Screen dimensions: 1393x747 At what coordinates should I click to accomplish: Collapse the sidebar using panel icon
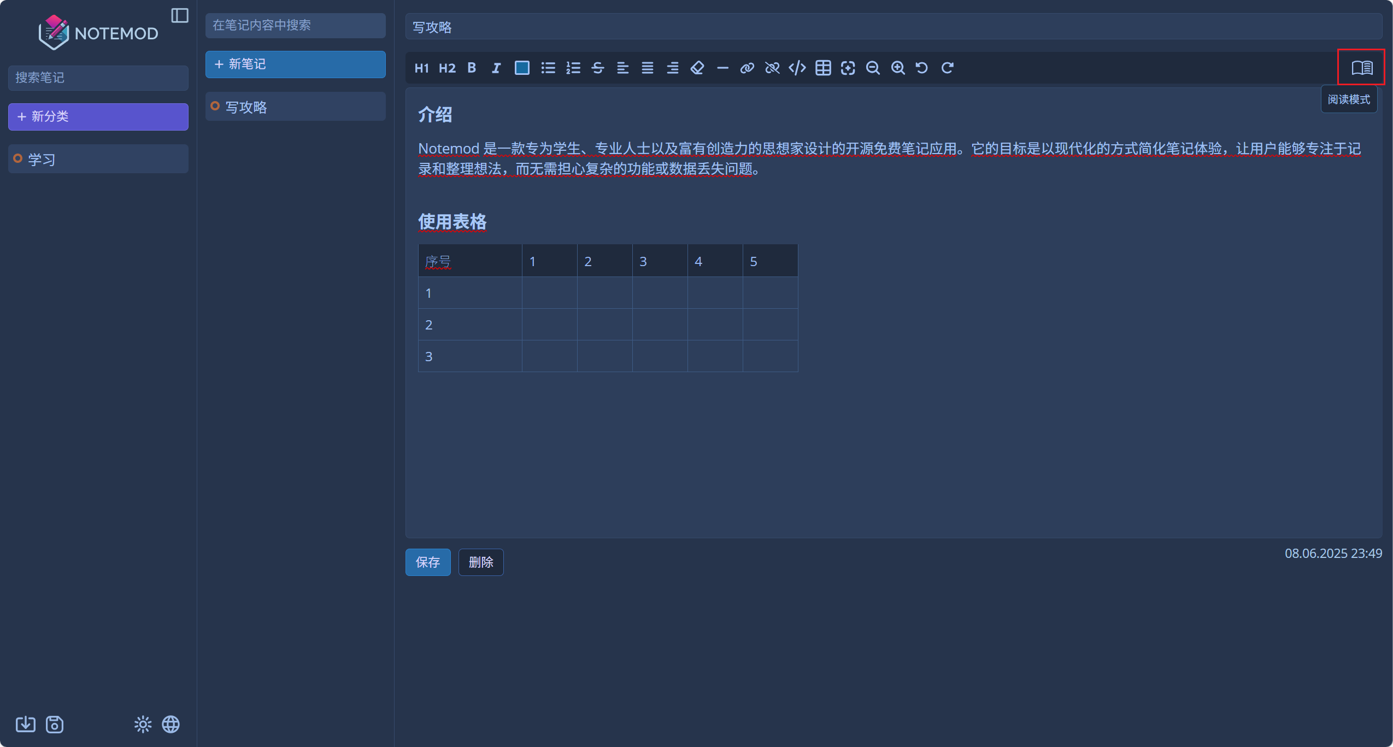[180, 15]
